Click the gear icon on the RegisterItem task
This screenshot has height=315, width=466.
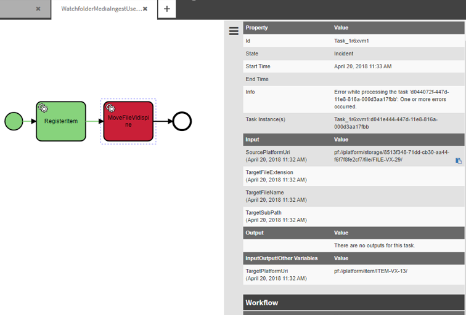[43, 108]
